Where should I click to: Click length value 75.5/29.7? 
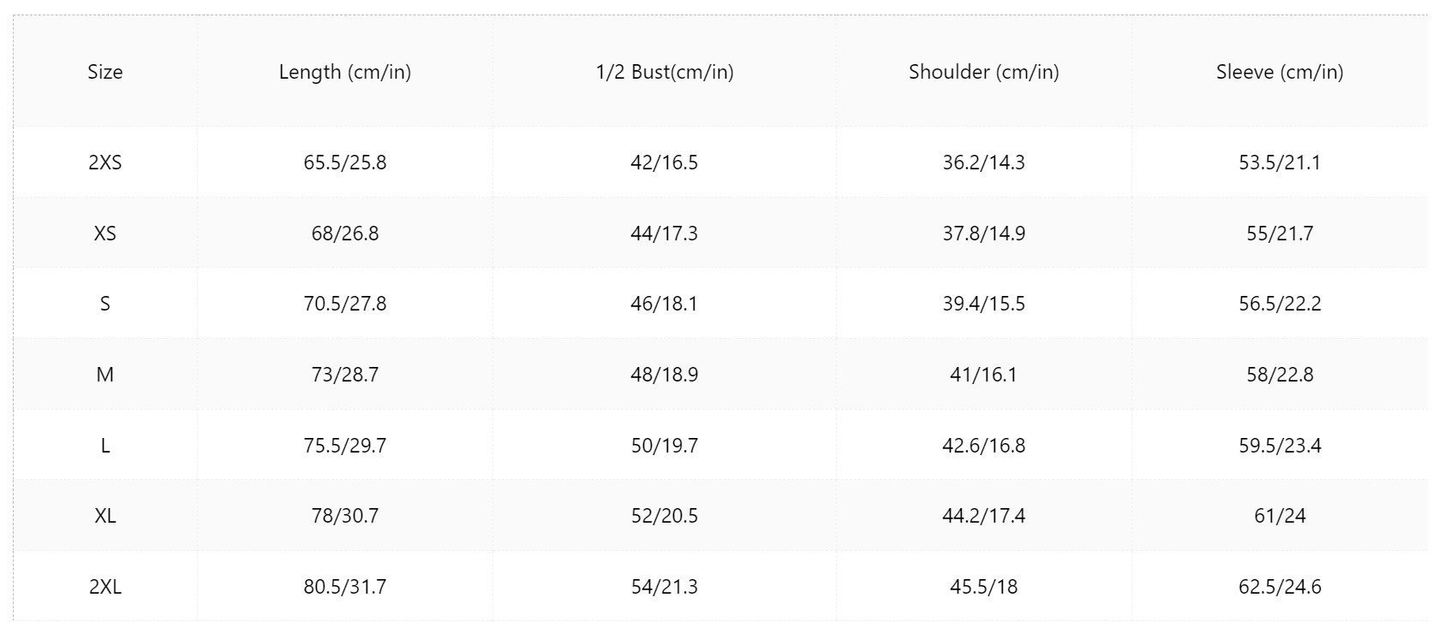click(345, 446)
